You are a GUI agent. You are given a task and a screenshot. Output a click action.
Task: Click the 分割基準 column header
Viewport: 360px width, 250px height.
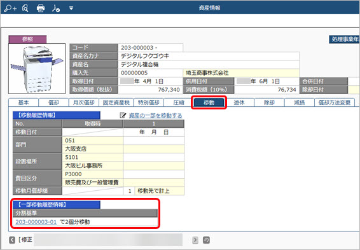click(x=85, y=213)
